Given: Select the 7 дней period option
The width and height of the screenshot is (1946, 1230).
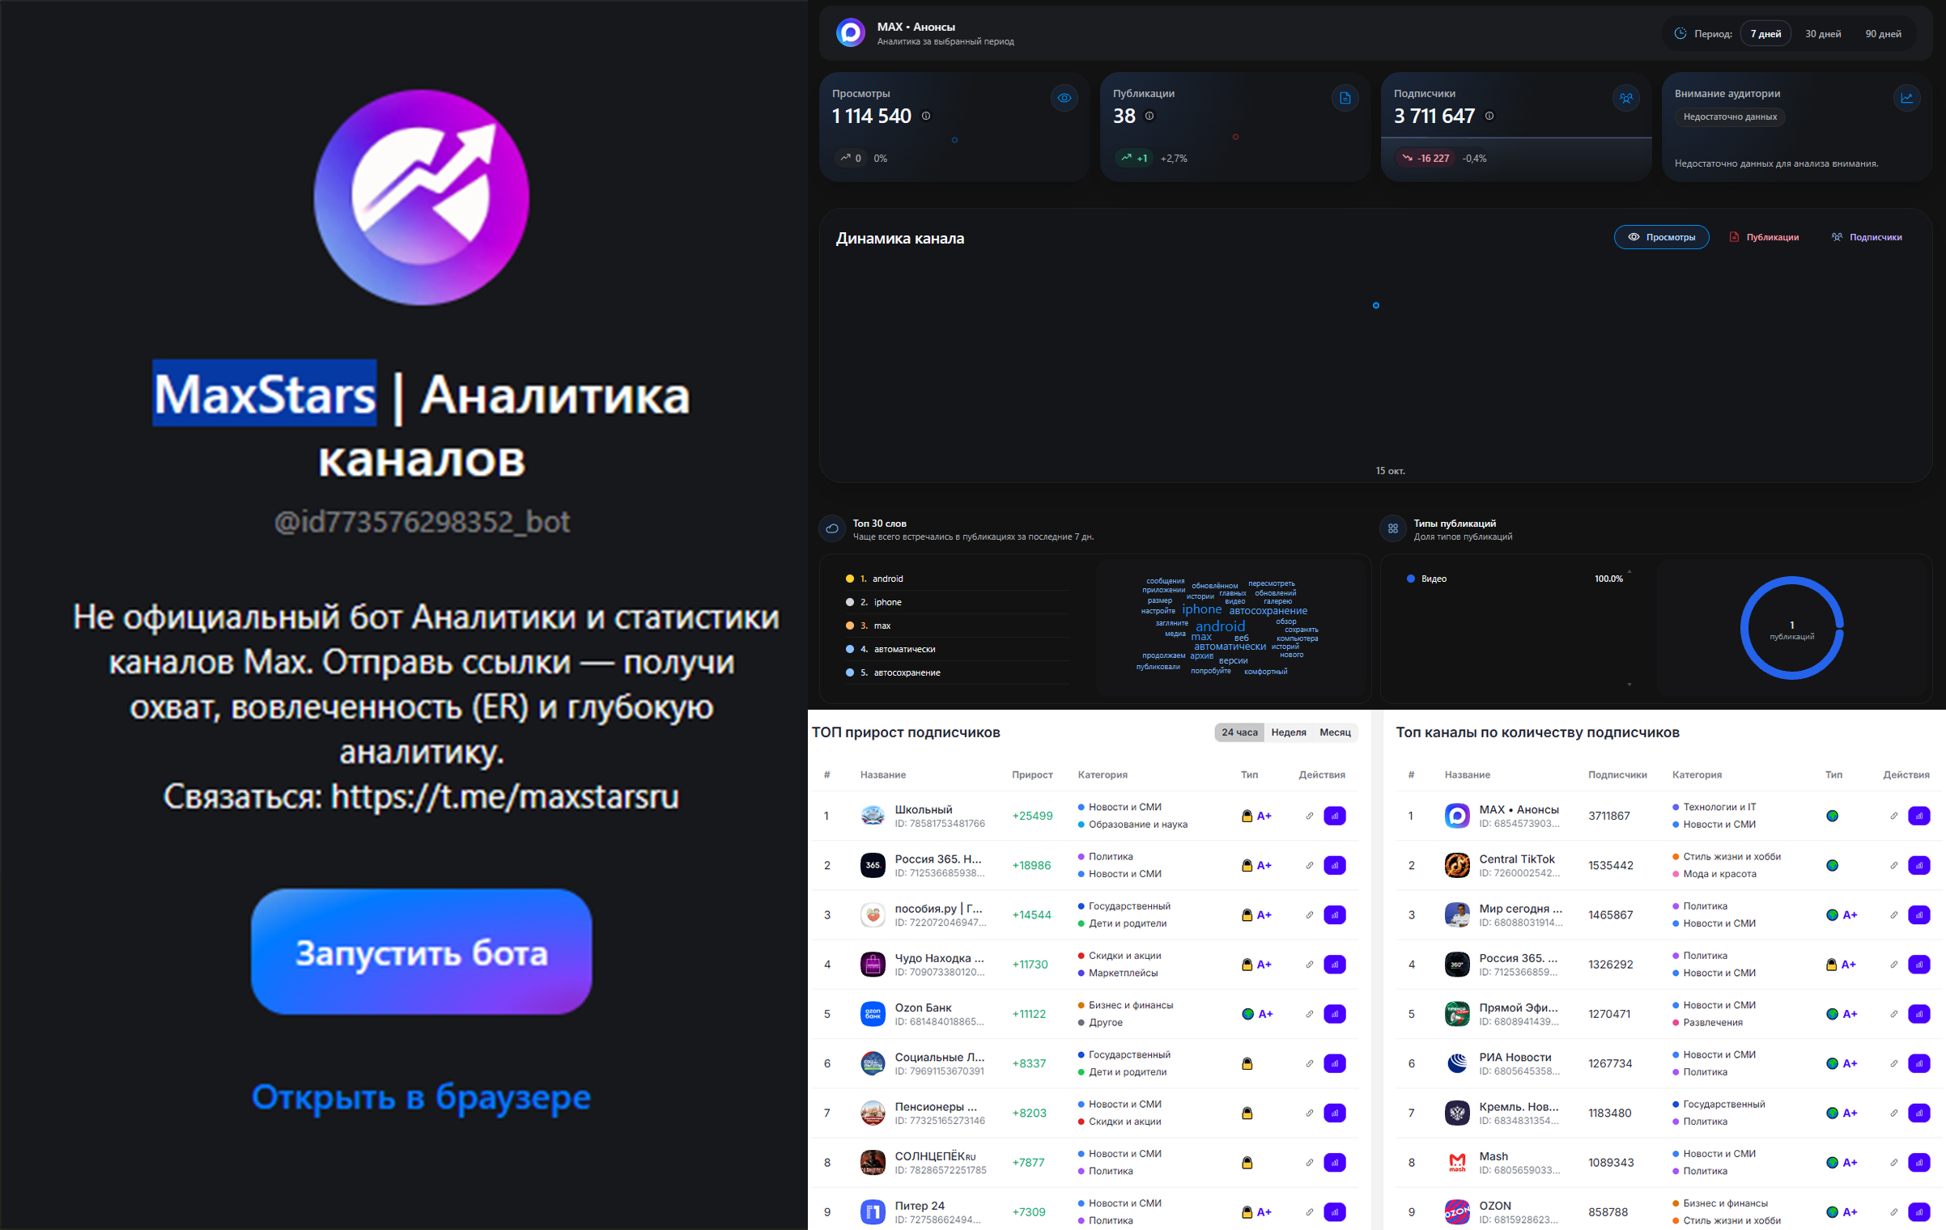Looking at the screenshot, I should pos(1765,34).
